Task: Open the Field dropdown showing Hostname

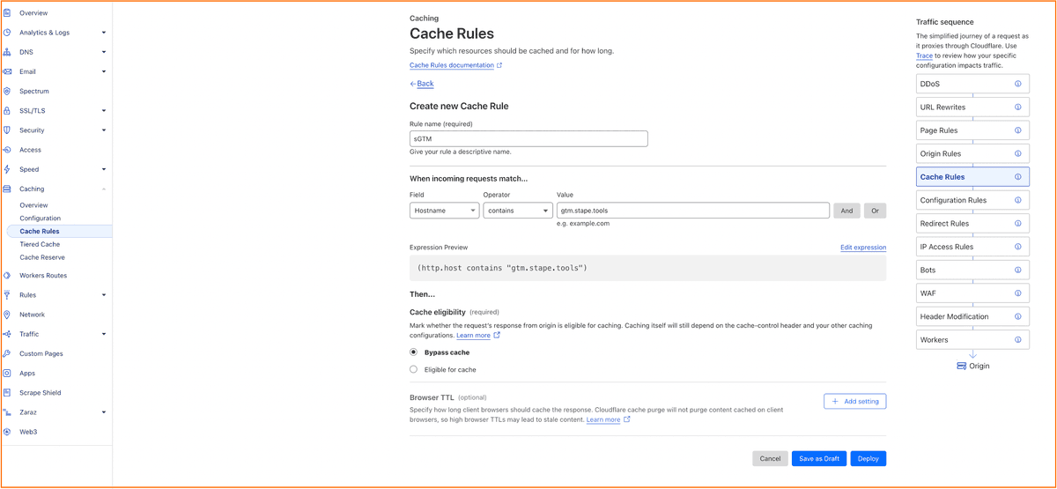Action: tap(444, 211)
